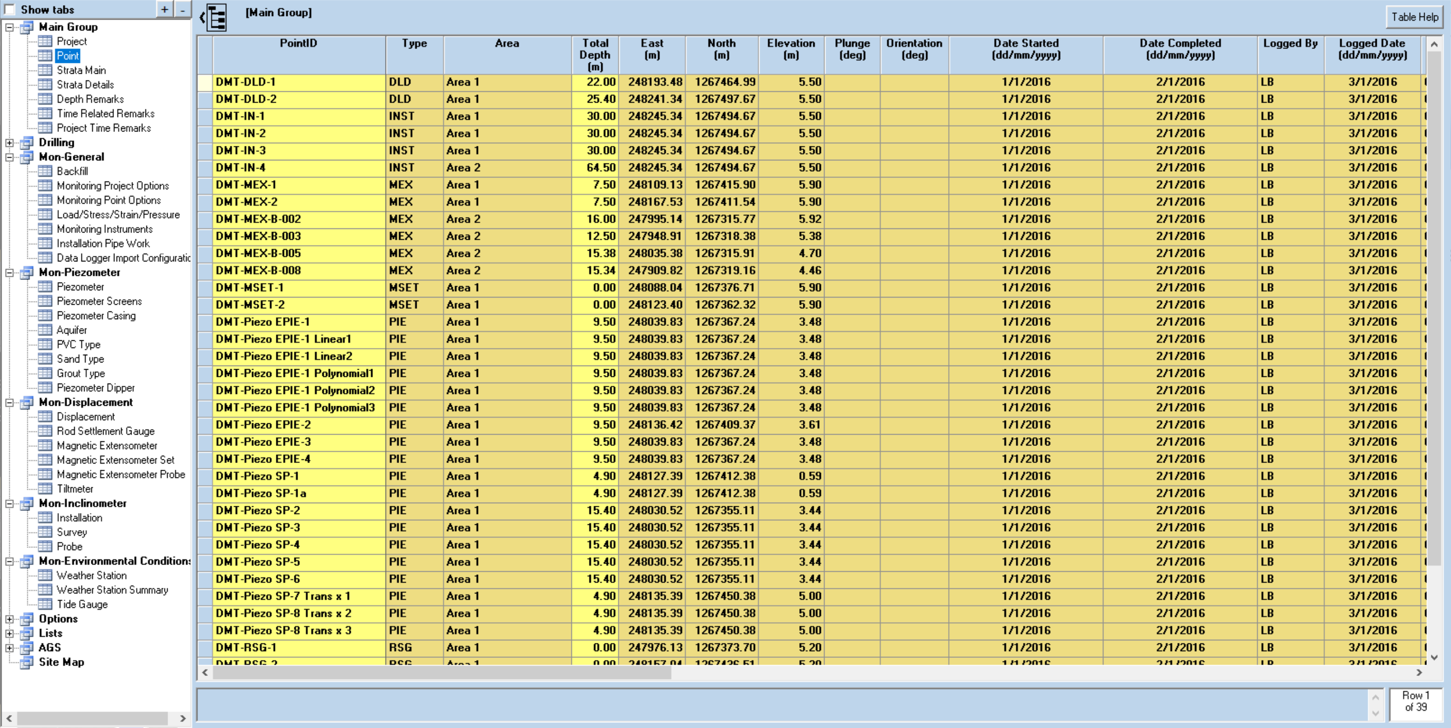Click the Piezometer Screens table icon
1451x728 pixels.
(45, 301)
